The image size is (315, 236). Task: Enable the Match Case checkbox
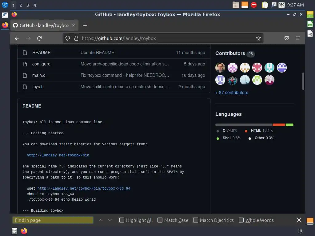click(x=160, y=220)
